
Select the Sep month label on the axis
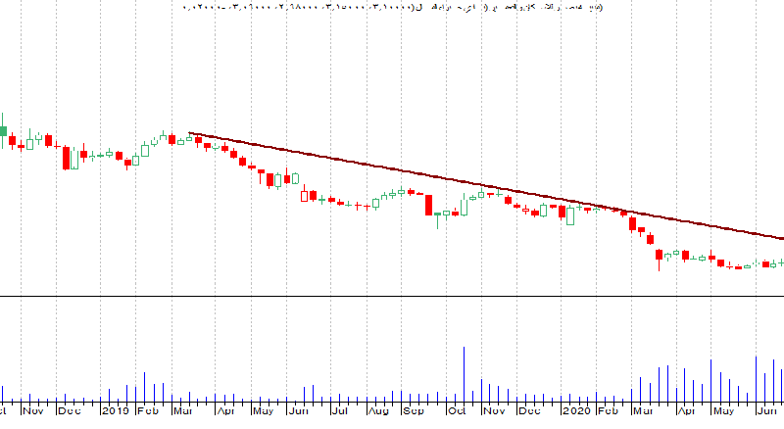414,411
